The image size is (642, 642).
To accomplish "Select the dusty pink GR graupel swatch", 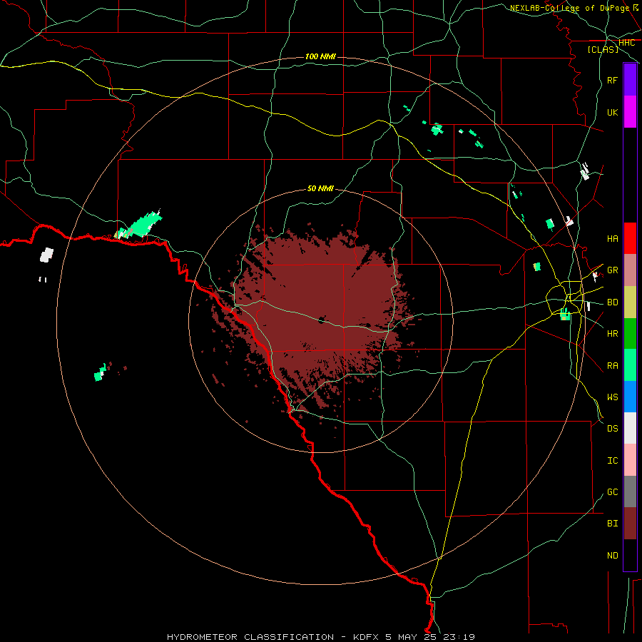I will tap(630, 270).
